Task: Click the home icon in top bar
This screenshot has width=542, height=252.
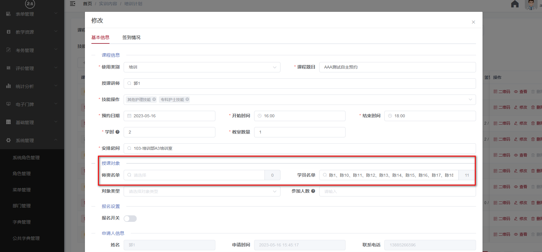Action: click(515, 4)
